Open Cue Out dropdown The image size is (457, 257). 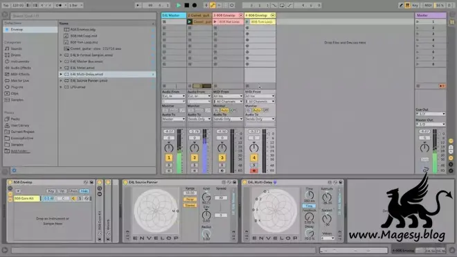(x=431, y=114)
